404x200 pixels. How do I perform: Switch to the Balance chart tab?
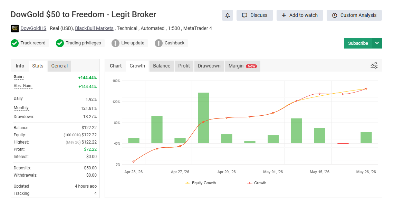tap(162, 66)
